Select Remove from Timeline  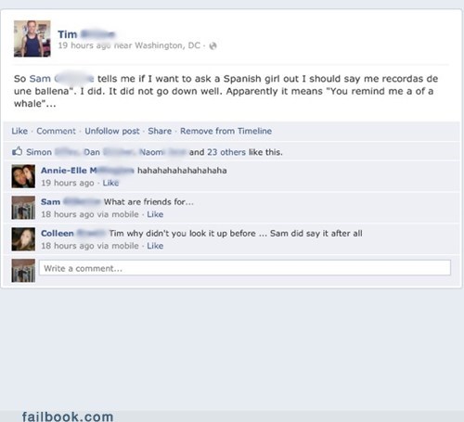point(226,131)
